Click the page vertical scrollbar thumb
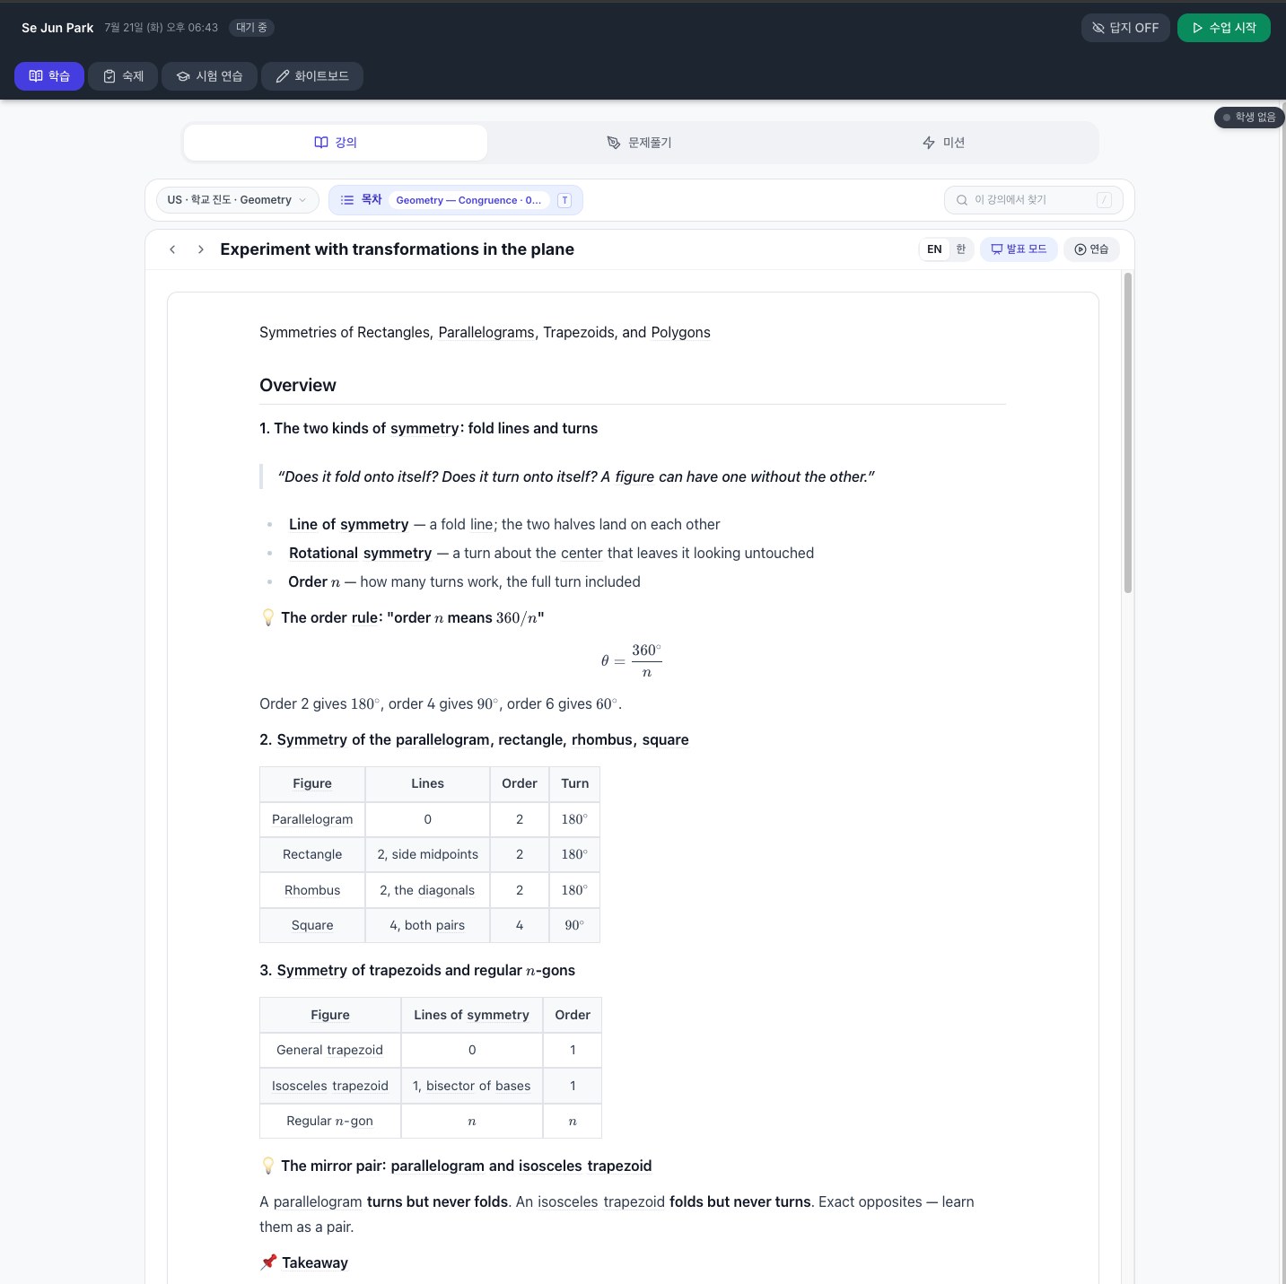1286x1284 pixels. tap(1128, 432)
